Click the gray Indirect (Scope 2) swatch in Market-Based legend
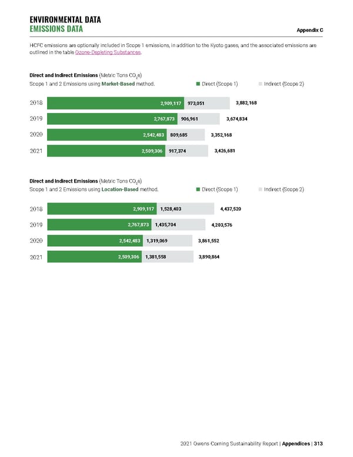 pyautogui.click(x=260, y=84)
